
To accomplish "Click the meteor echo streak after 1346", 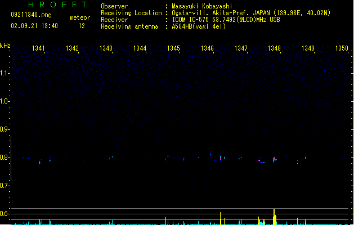I will pyautogui.click(x=221, y=157).
